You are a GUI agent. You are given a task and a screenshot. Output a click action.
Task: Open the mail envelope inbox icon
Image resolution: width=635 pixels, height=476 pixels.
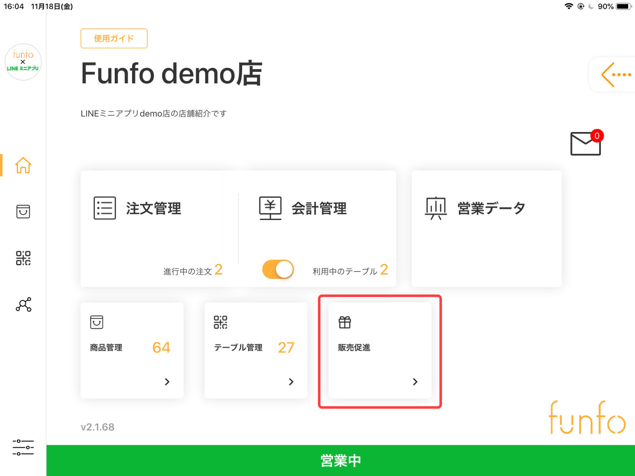click(585, 144)
